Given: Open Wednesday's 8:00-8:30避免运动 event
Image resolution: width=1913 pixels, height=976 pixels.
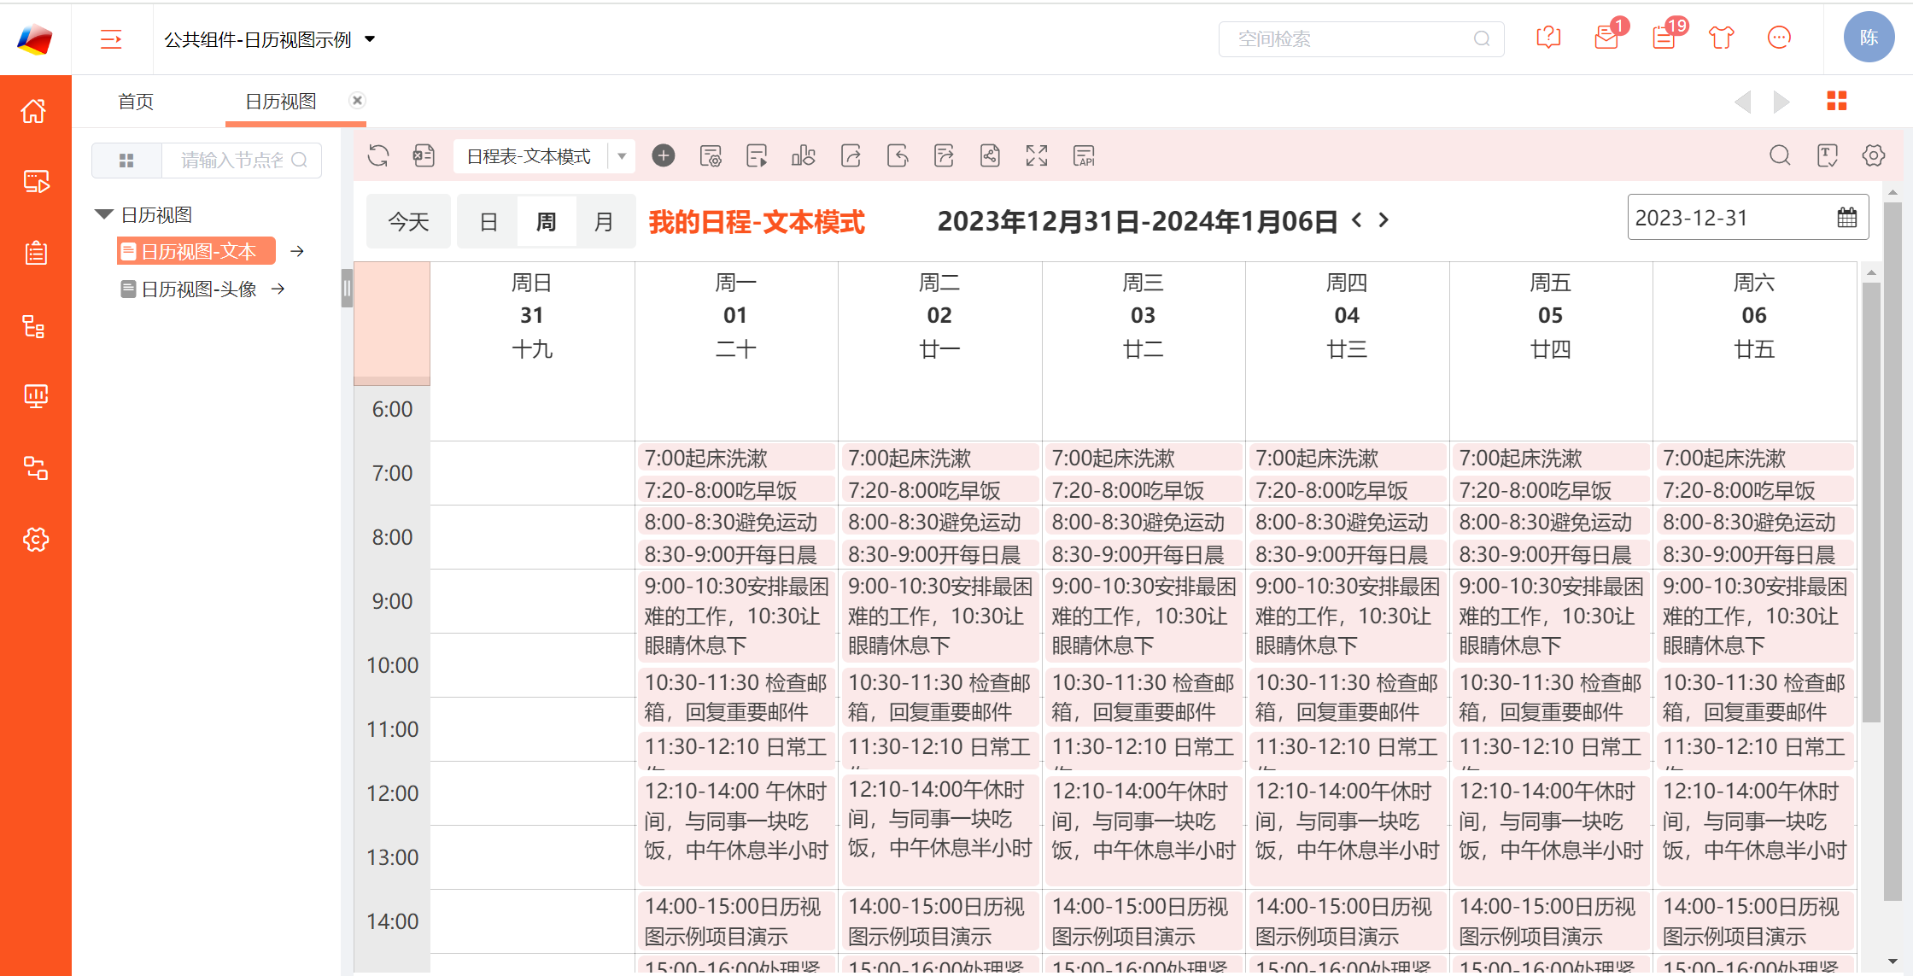Looking at the screenshot, I should (1144, 522).
